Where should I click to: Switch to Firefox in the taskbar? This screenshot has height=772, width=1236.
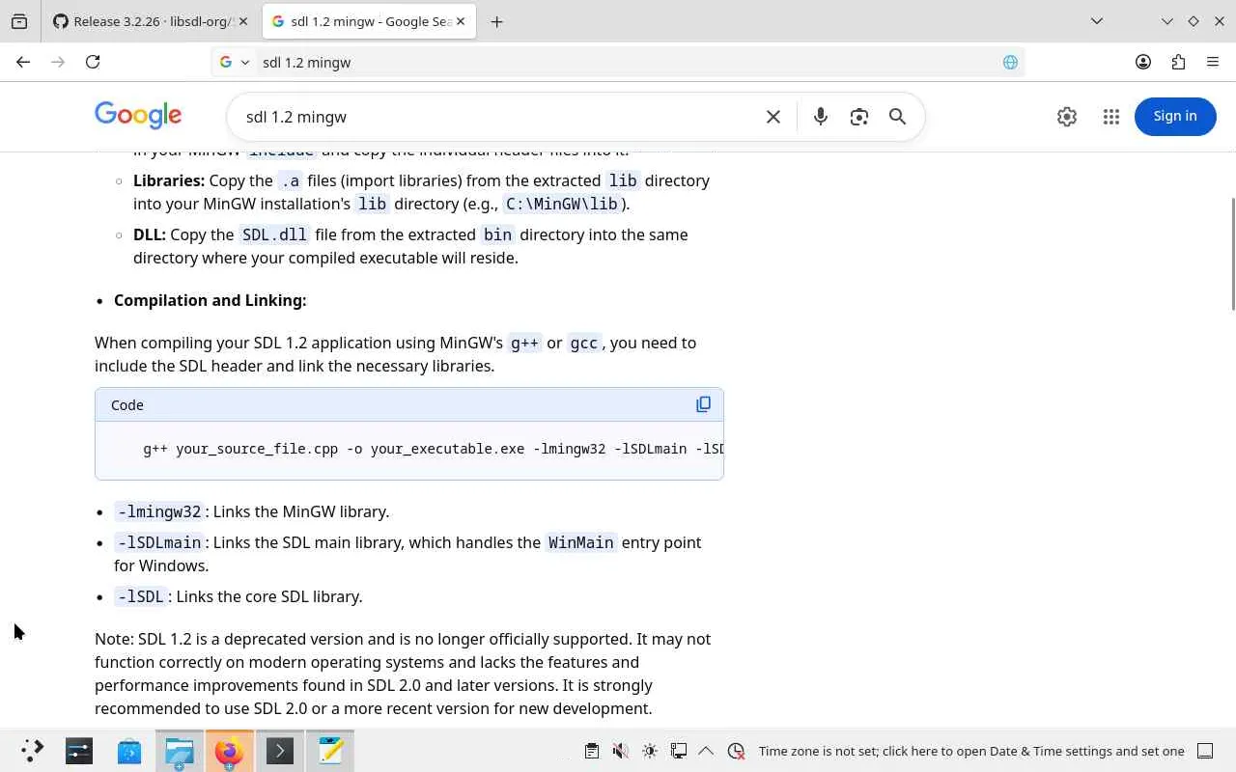[x=230, y=751]
